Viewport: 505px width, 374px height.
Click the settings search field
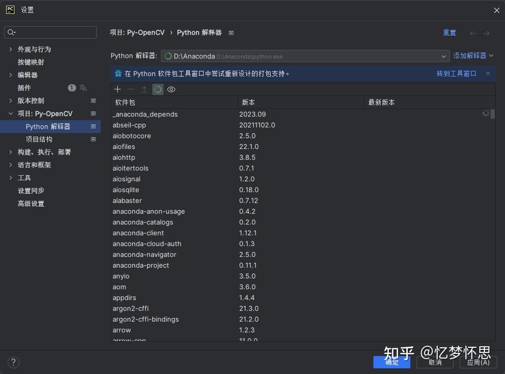click(50, 32)
